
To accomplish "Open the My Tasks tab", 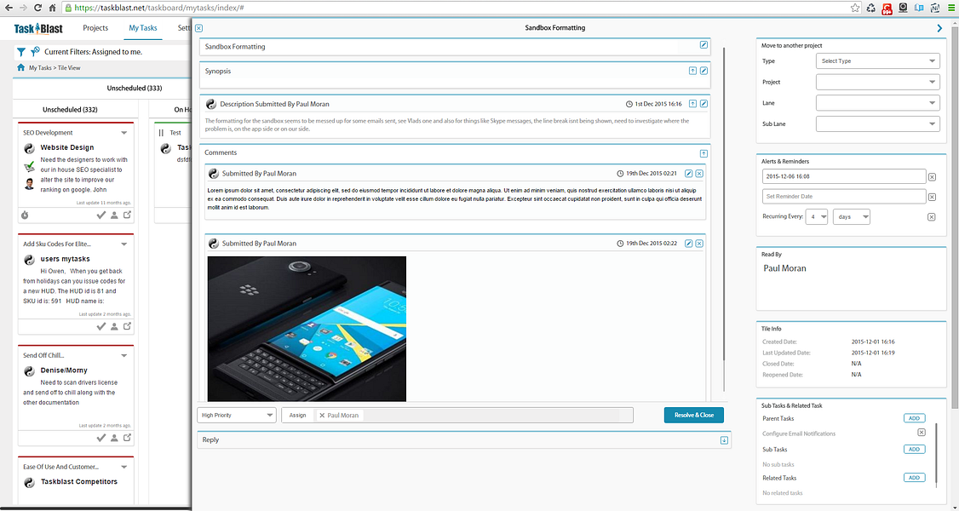I will 143,28.
